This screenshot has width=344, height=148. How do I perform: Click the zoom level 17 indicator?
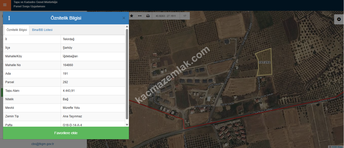[185, 16]
